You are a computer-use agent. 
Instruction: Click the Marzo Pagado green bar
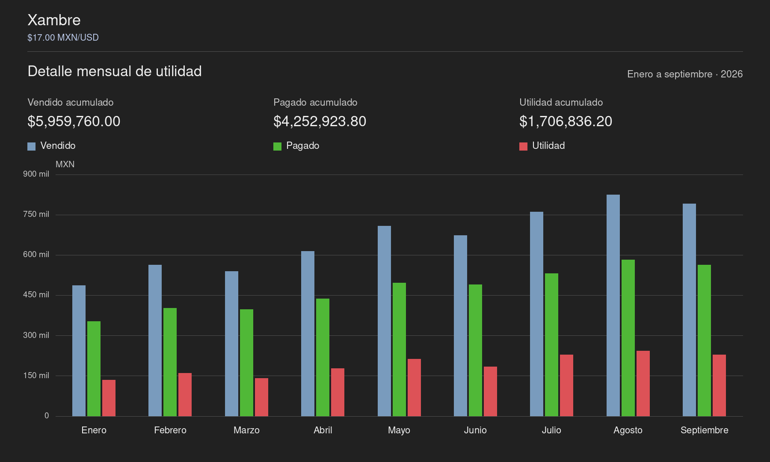pos(246,363)
